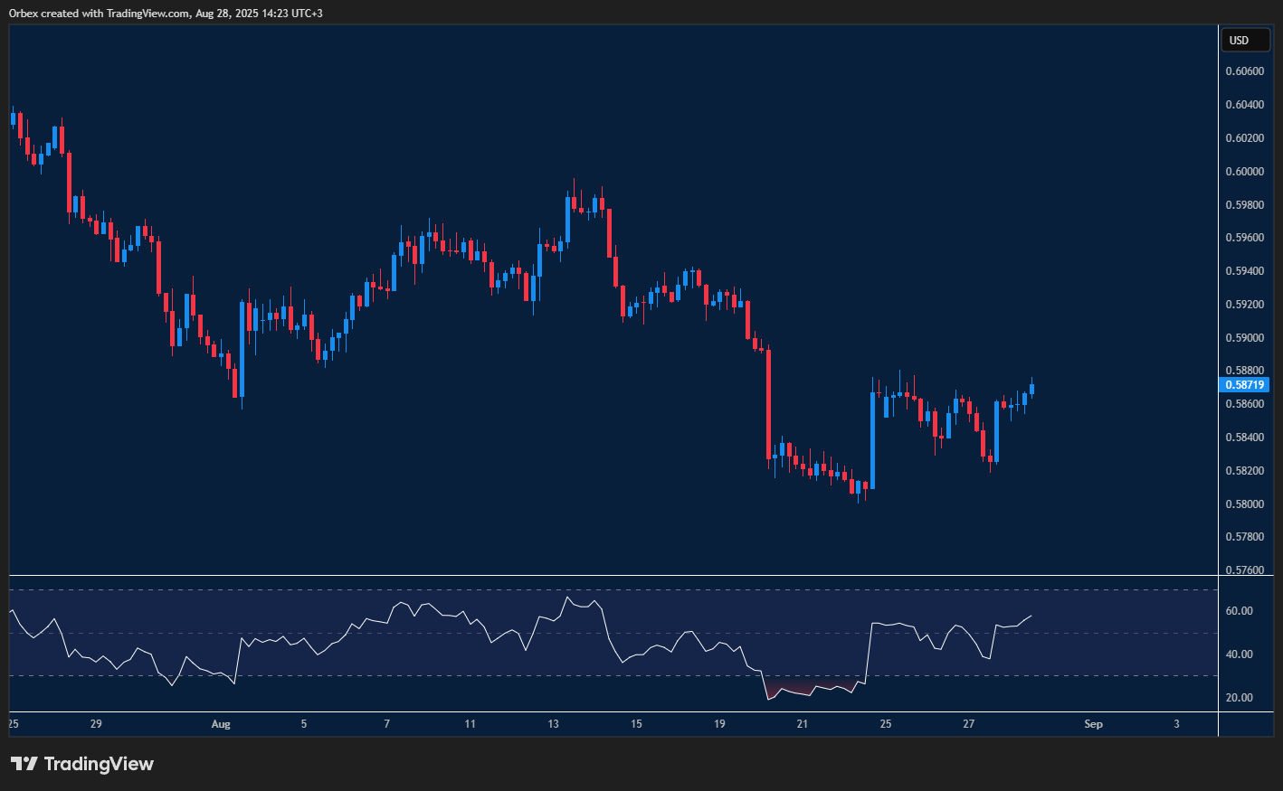Click the TradingView logo icon

point(23,764)
